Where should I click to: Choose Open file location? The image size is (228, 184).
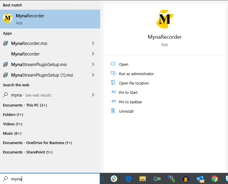[134, 83]
